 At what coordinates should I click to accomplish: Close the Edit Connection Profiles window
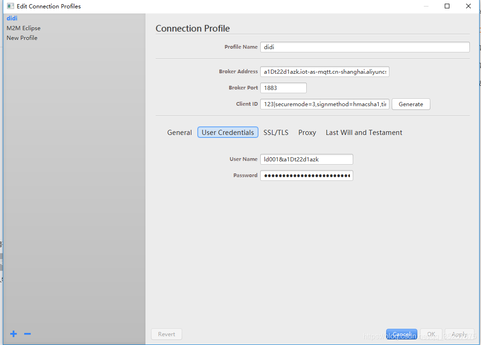pos(468,6)
